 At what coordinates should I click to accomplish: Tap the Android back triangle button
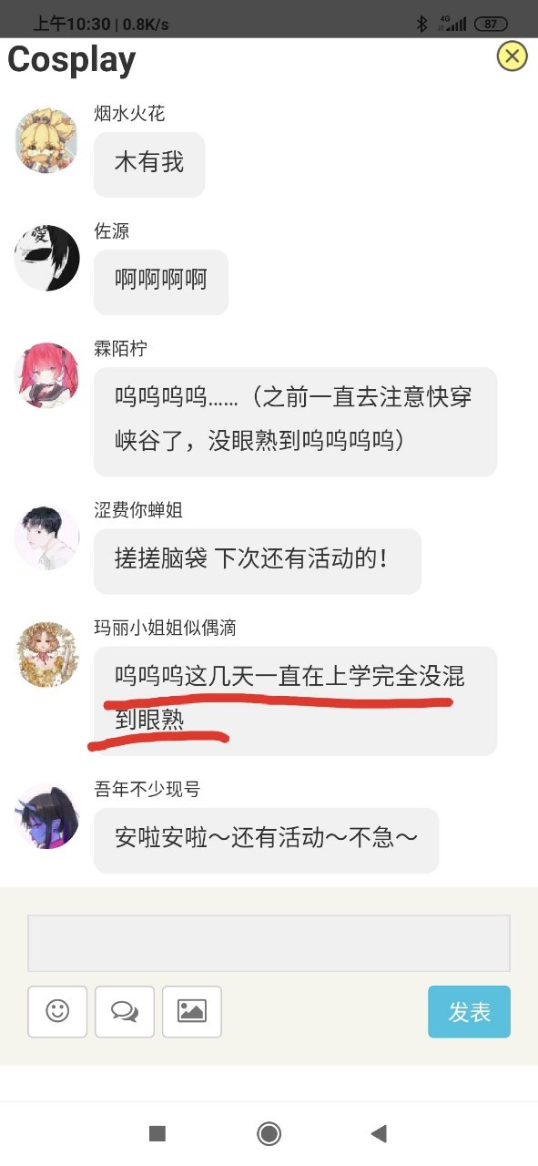click(x=379, y=1133)
